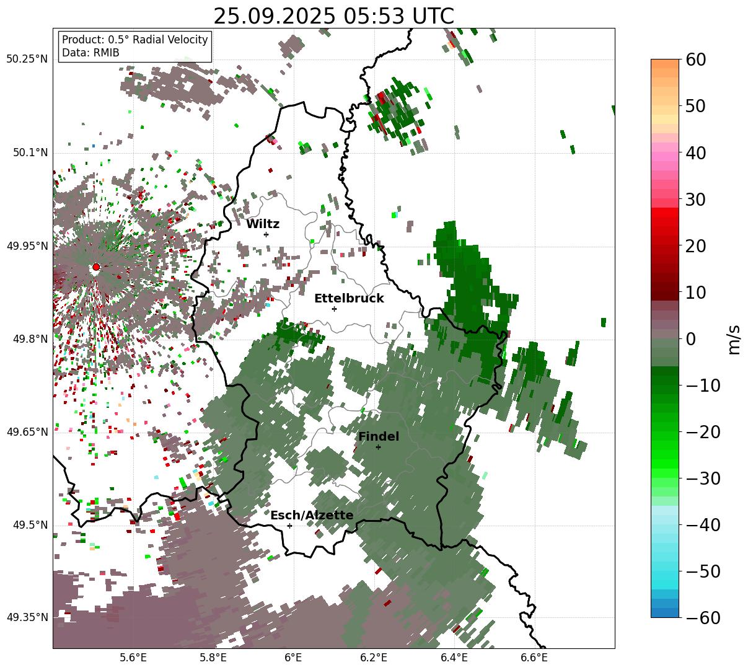This screenshot has width=748, height=670.
Task: Click the 49.8°N latitude label
Action: (x=30, y=339)
